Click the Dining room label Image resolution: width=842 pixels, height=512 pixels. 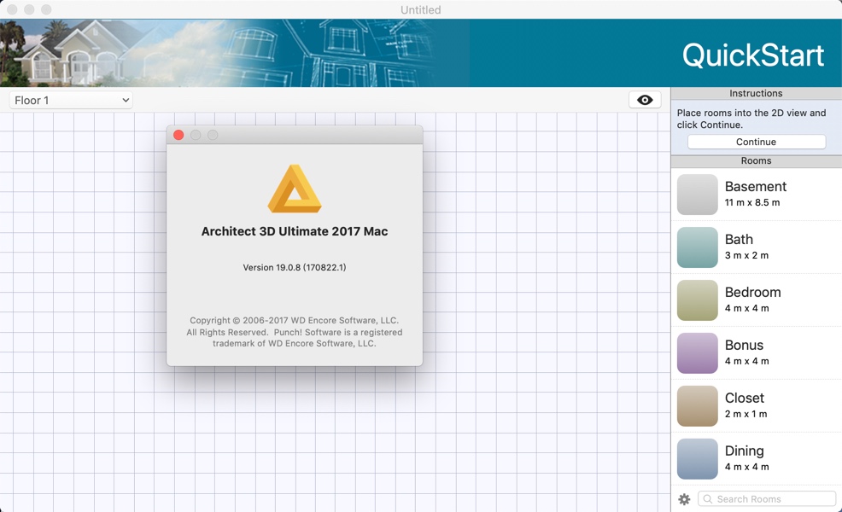(x=745, y=451)
